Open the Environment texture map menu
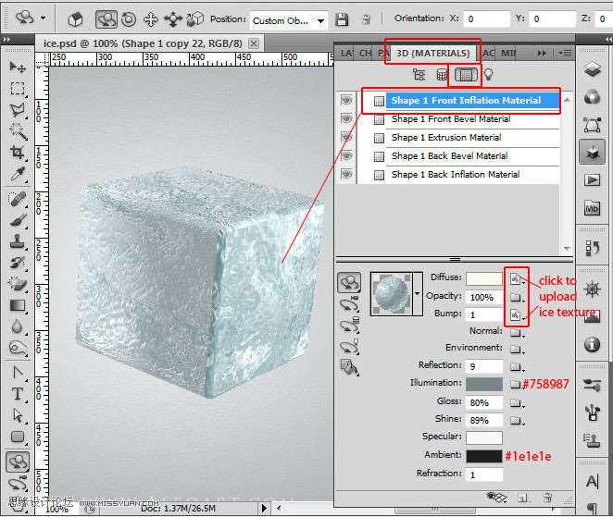 pyautogui.click(x=517, y=349)
